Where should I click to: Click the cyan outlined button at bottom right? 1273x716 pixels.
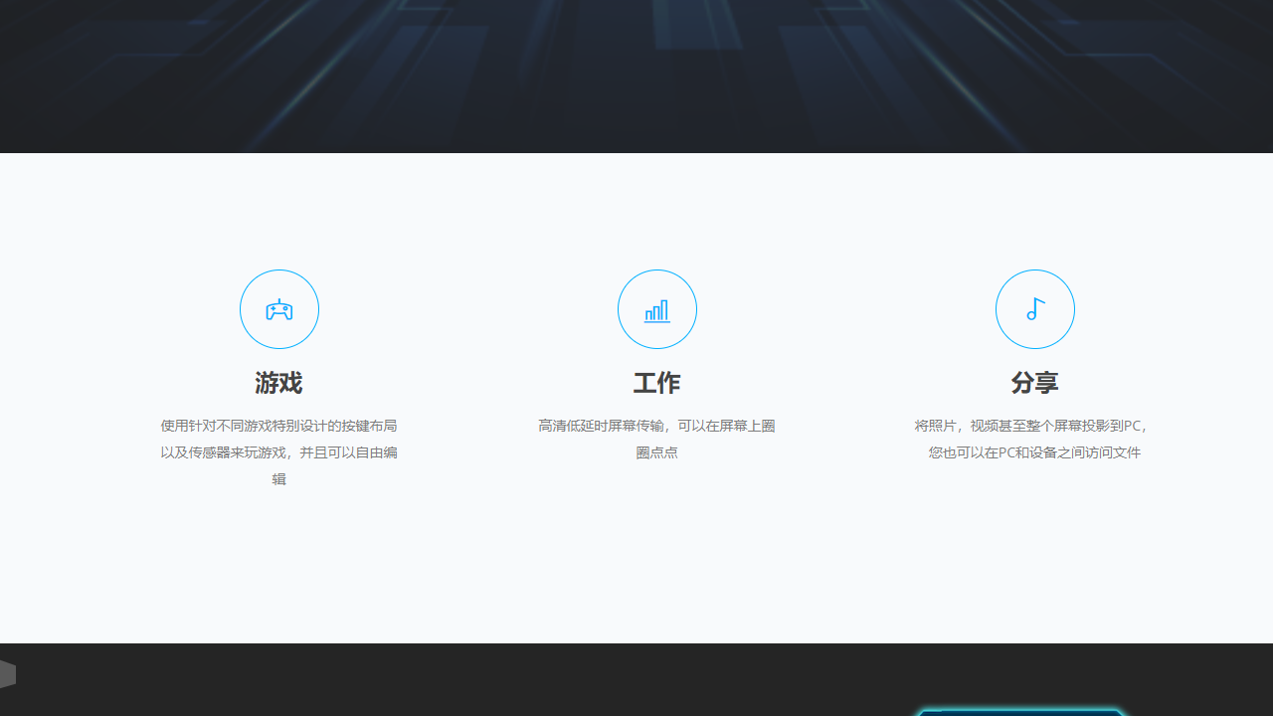1020,712
